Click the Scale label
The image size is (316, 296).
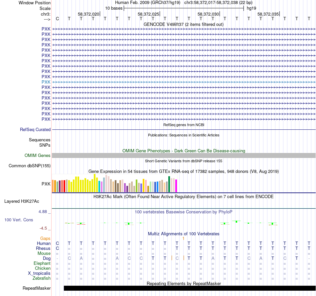click(45, 8)
